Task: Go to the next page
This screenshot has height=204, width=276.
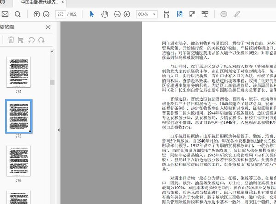Action: click(x=47, y=14)
